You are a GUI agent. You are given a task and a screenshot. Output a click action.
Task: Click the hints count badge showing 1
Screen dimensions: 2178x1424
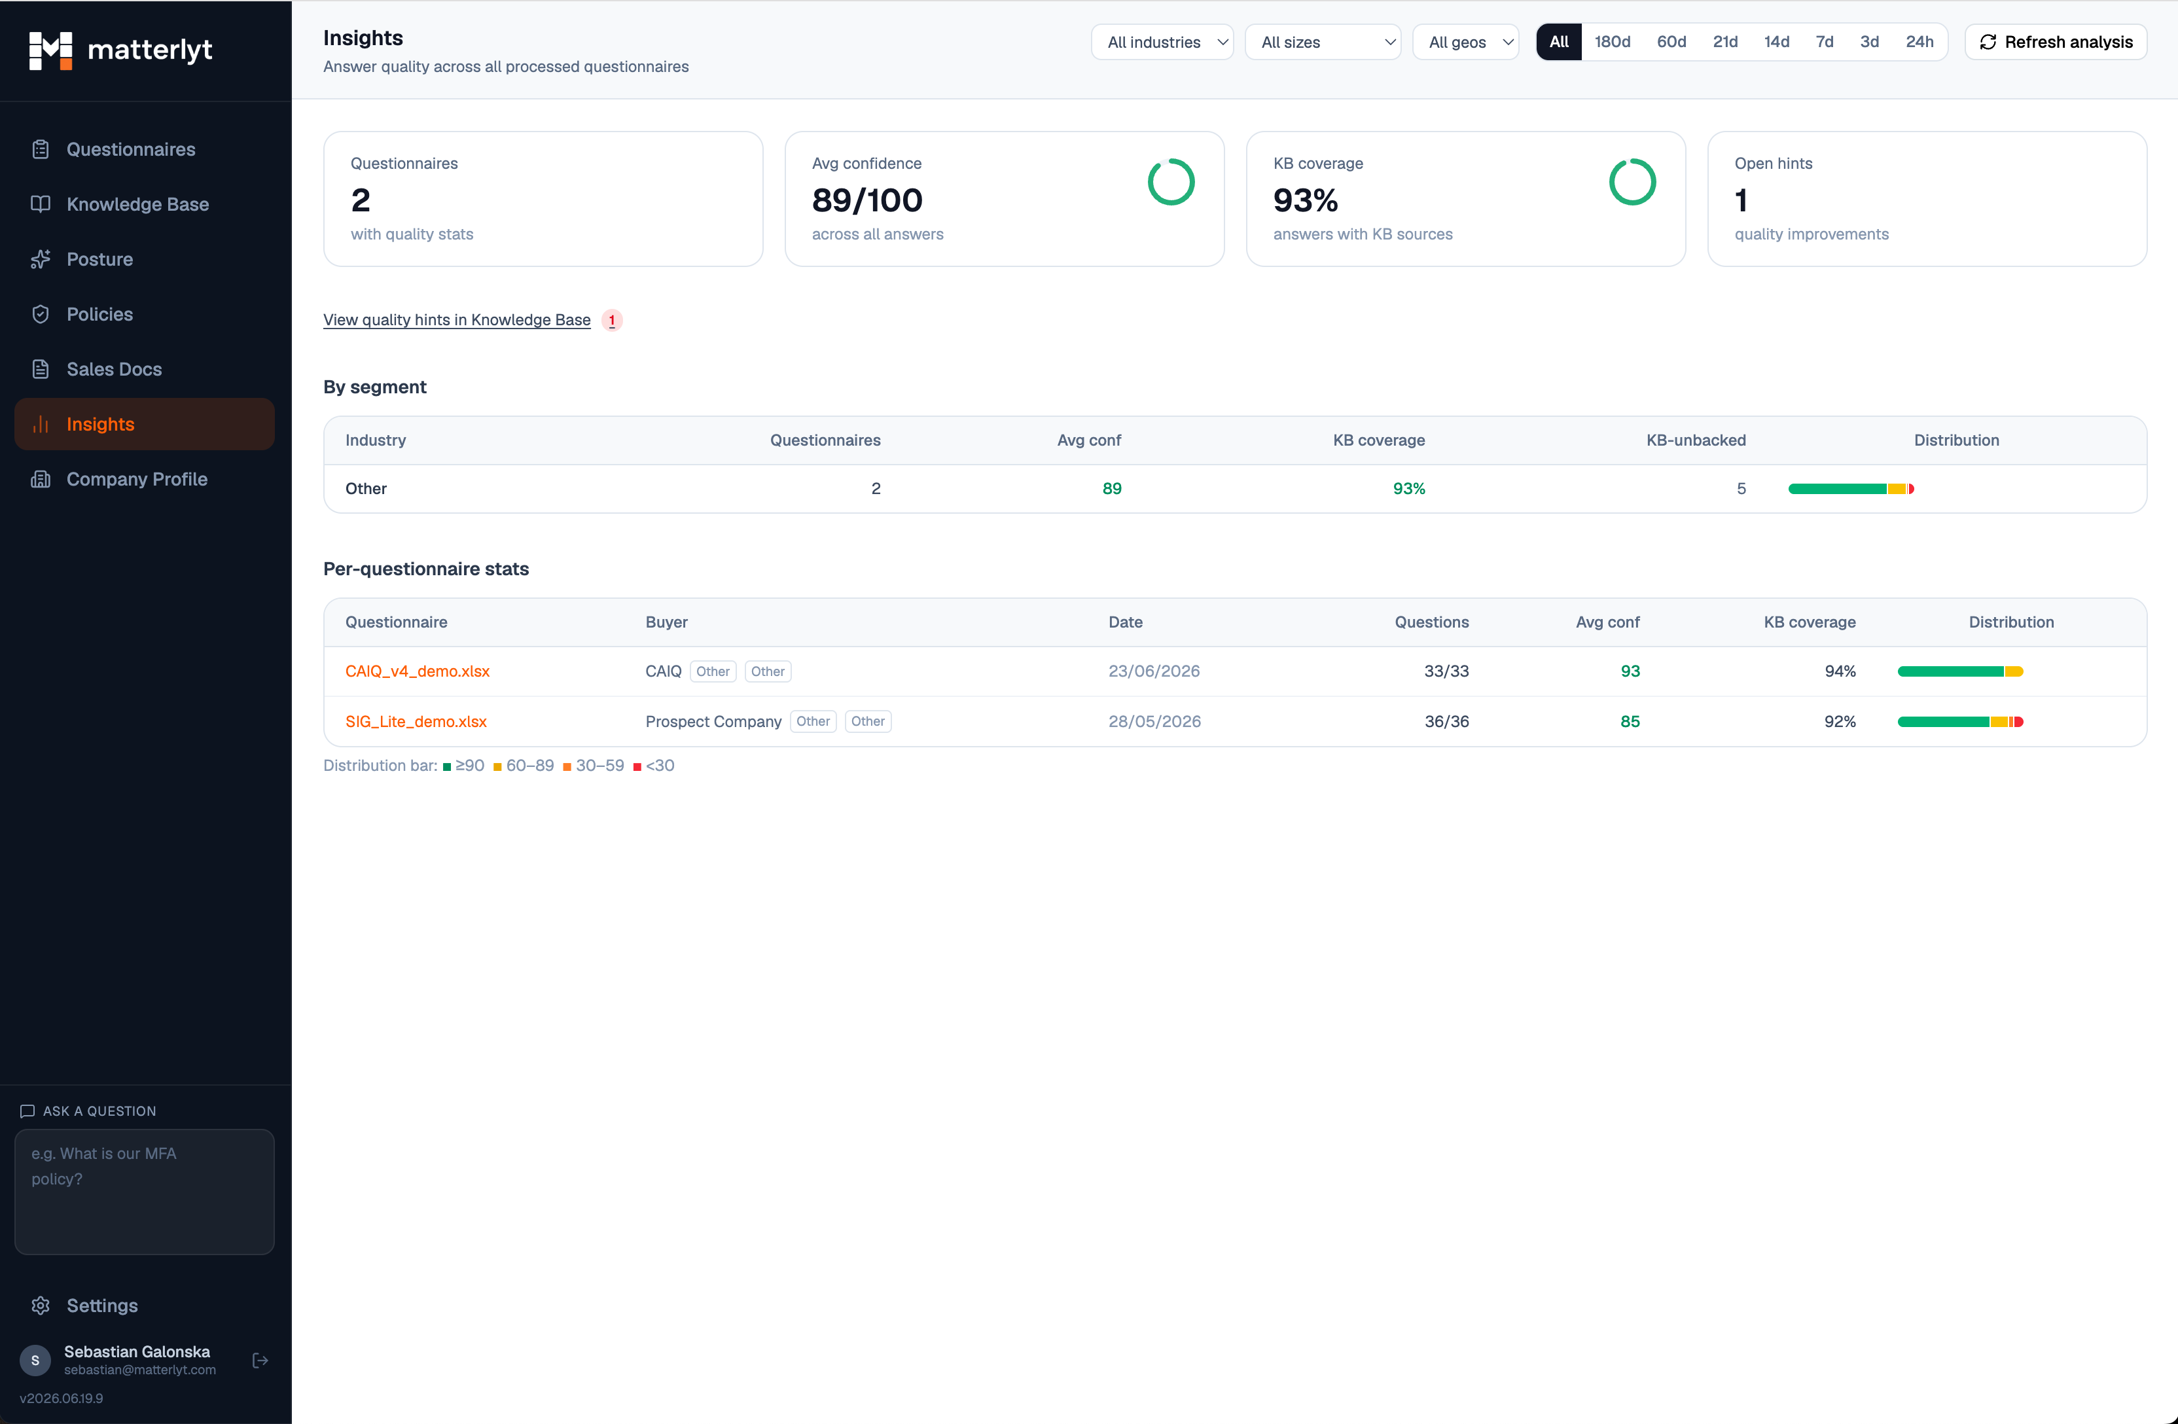point(612,320)
